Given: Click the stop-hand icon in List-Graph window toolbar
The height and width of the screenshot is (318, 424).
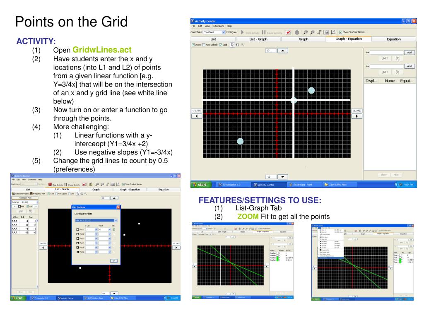Looking at the screenshot, I should click(91, 184).
